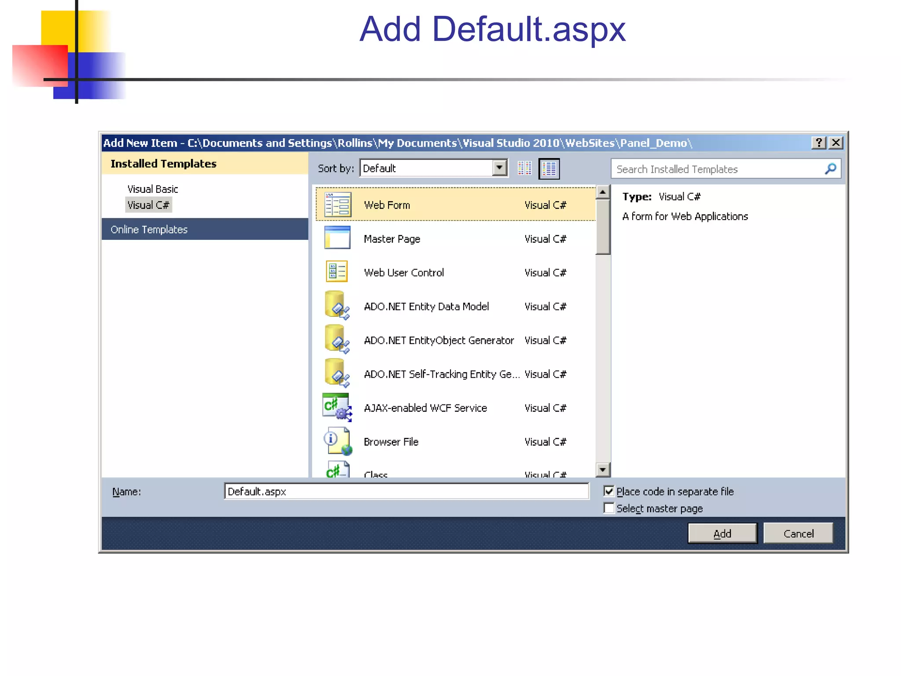Click the template list scrollbar thumb
The width and height of the screenshot is (901, 676).
click(x=603, y=227)
